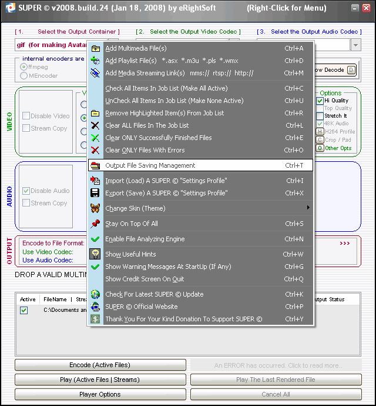Click the red pushpin Stay On Top icon
Viewport: 376px width, 406px height.
tap(95, 224)
